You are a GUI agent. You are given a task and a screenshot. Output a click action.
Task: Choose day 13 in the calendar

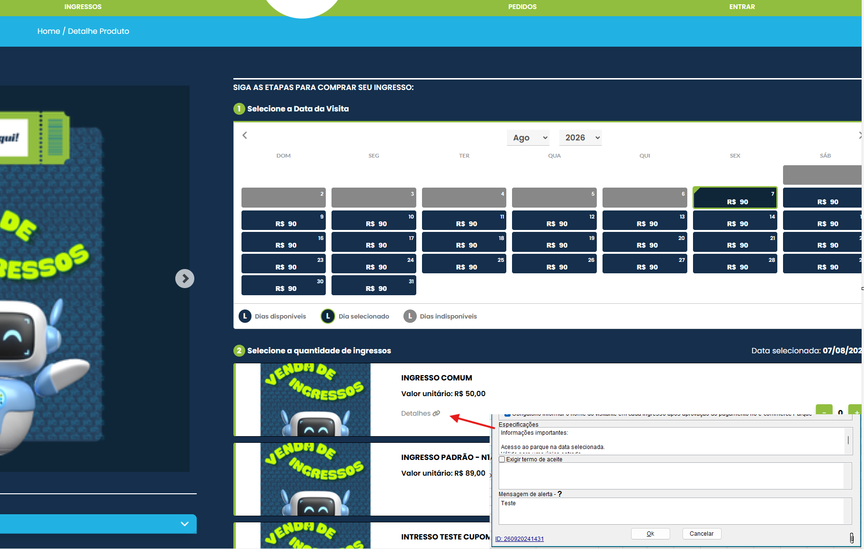645,220
